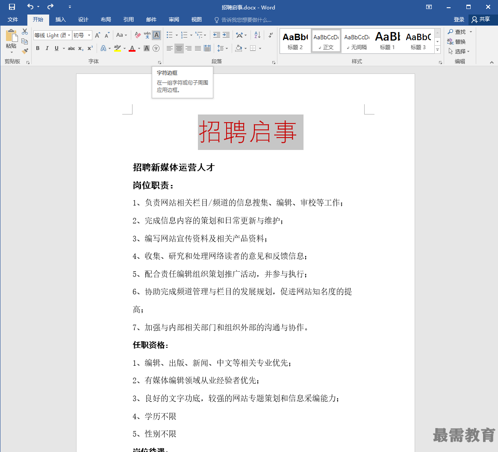Open the font size dropdown (初号)

[x=89, y=35]
